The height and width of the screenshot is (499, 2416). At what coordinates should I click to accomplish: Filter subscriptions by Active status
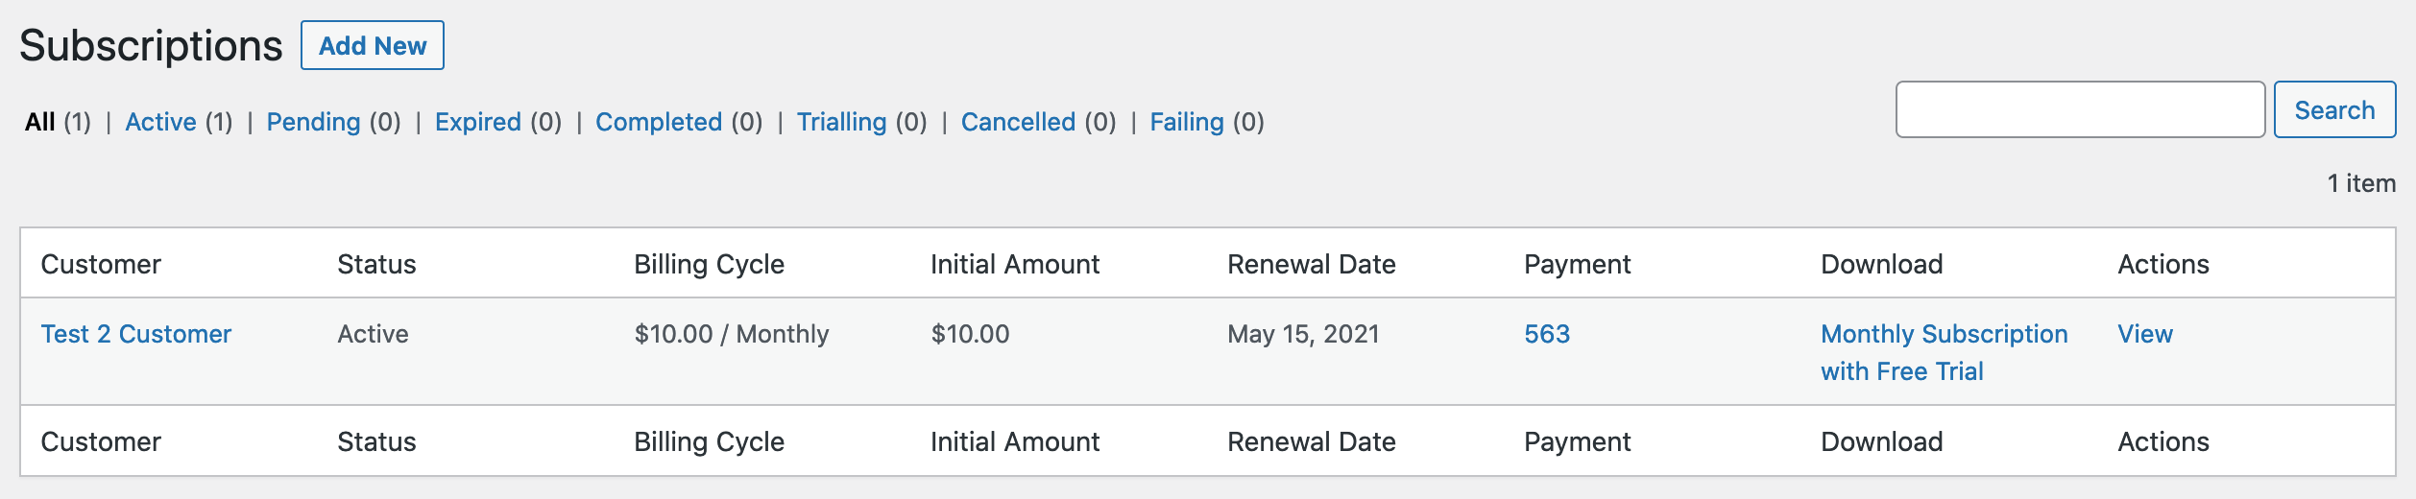(x=160, y=123)
